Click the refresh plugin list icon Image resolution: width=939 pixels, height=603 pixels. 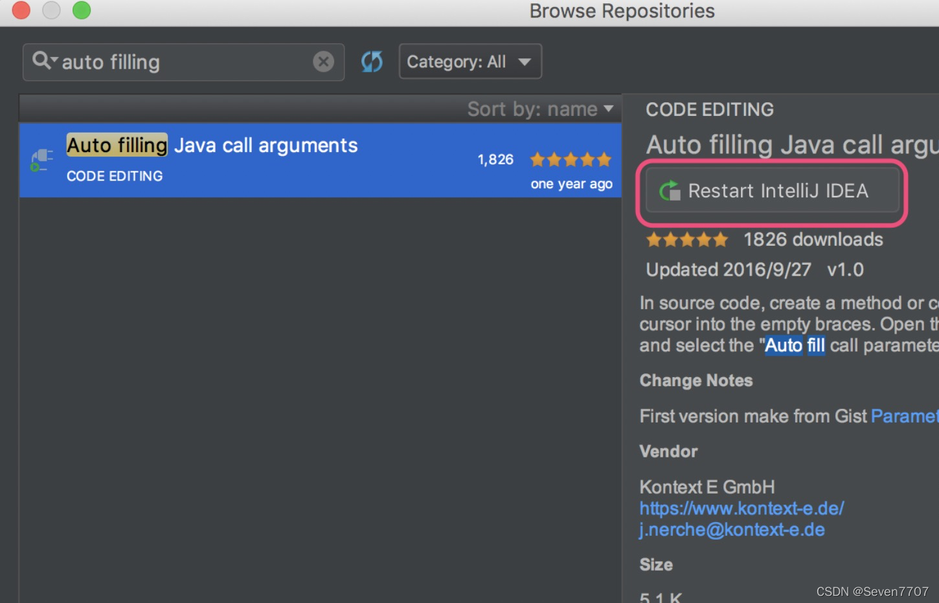(371, 61)
